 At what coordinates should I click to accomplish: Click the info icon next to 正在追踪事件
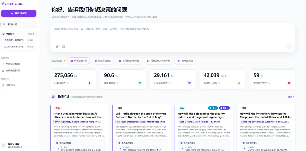(x=170, y=83)
